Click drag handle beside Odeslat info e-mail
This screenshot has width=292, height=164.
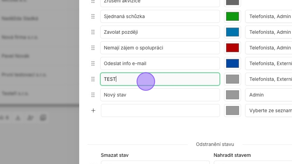tap(93, 63)
